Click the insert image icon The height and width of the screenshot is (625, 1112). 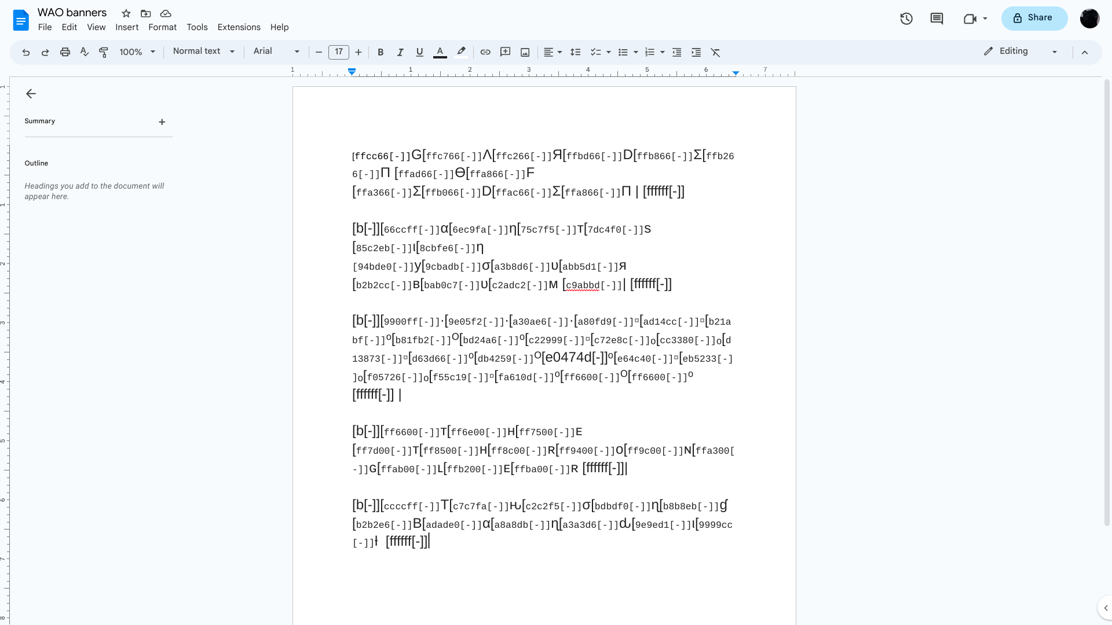[525, 52]
